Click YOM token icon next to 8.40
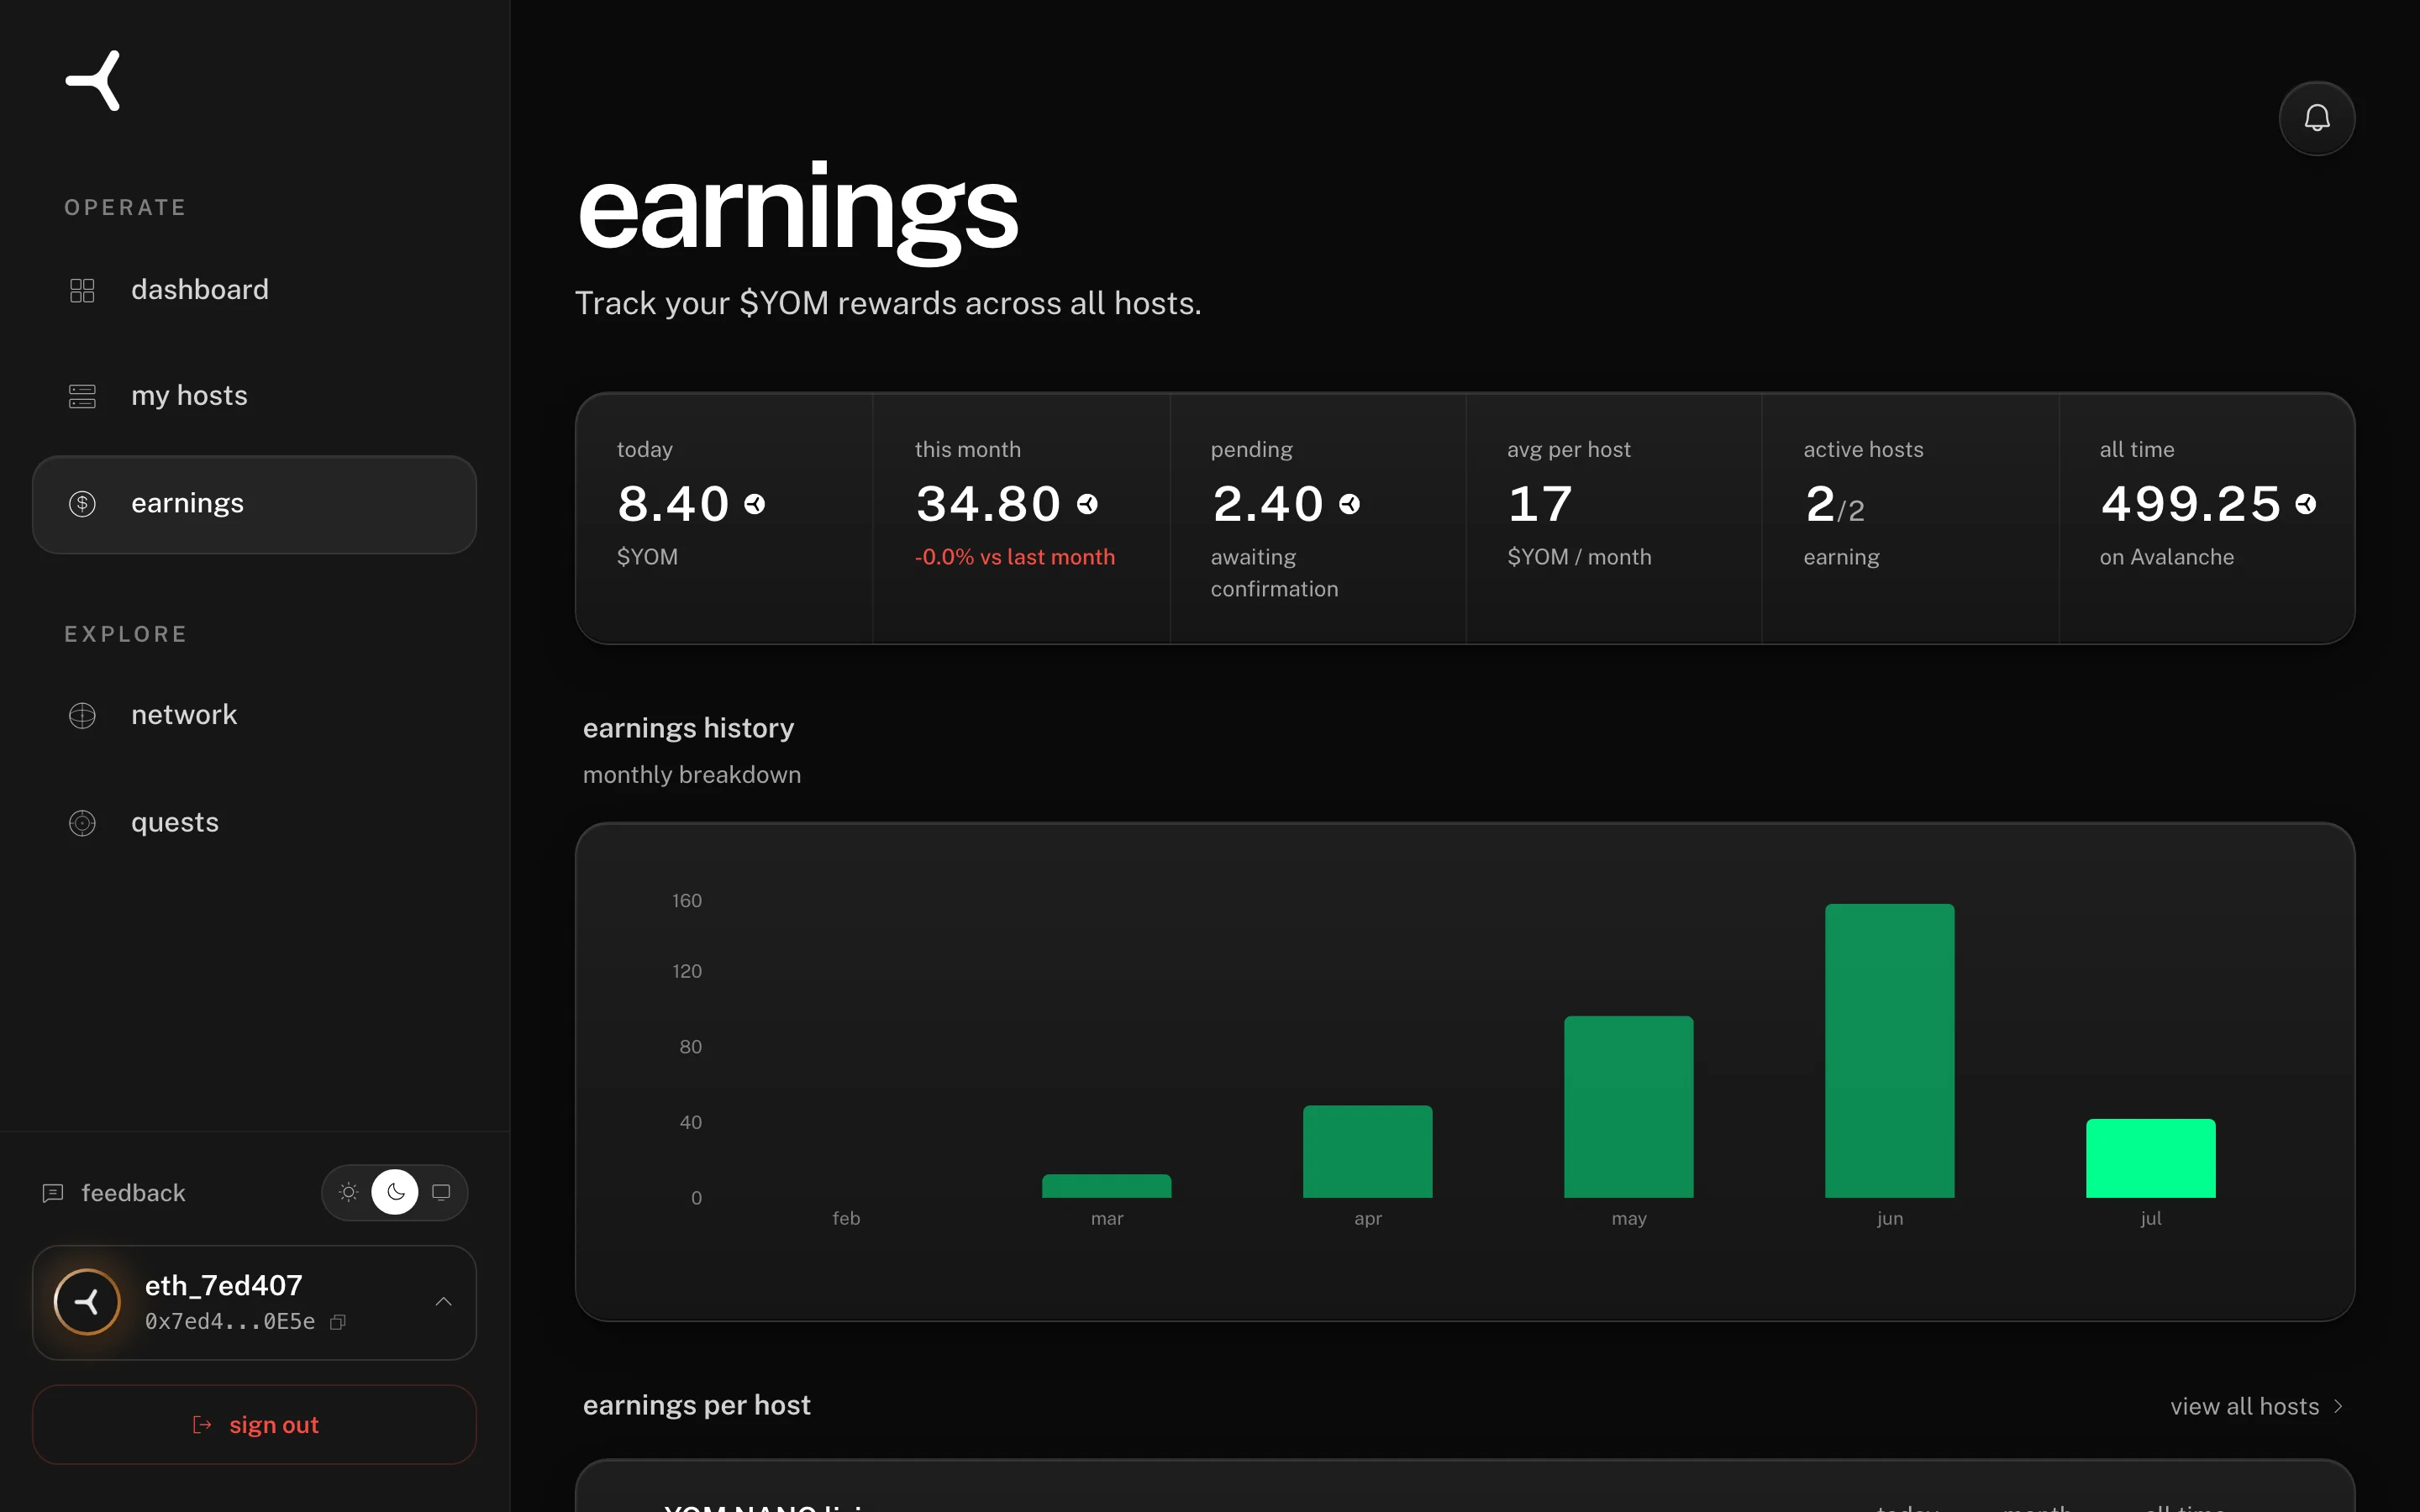Image resolution: width=2420 pixels, height=1512 pixels. coord(755,504)
